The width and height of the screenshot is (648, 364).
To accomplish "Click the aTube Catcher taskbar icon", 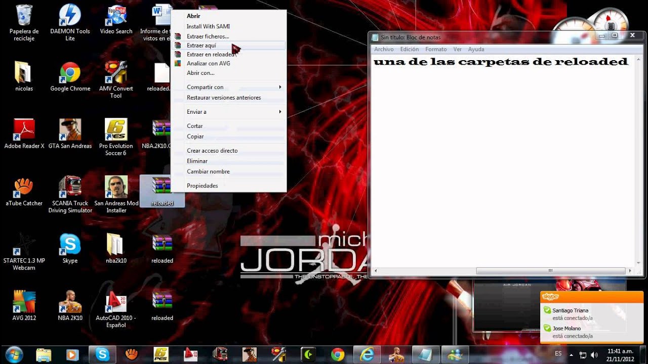I will pos(132,354).
